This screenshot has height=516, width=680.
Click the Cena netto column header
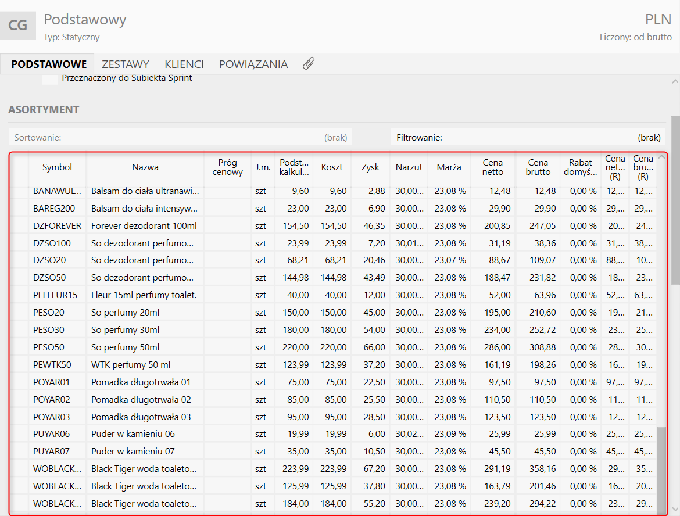tap(492, 167)
